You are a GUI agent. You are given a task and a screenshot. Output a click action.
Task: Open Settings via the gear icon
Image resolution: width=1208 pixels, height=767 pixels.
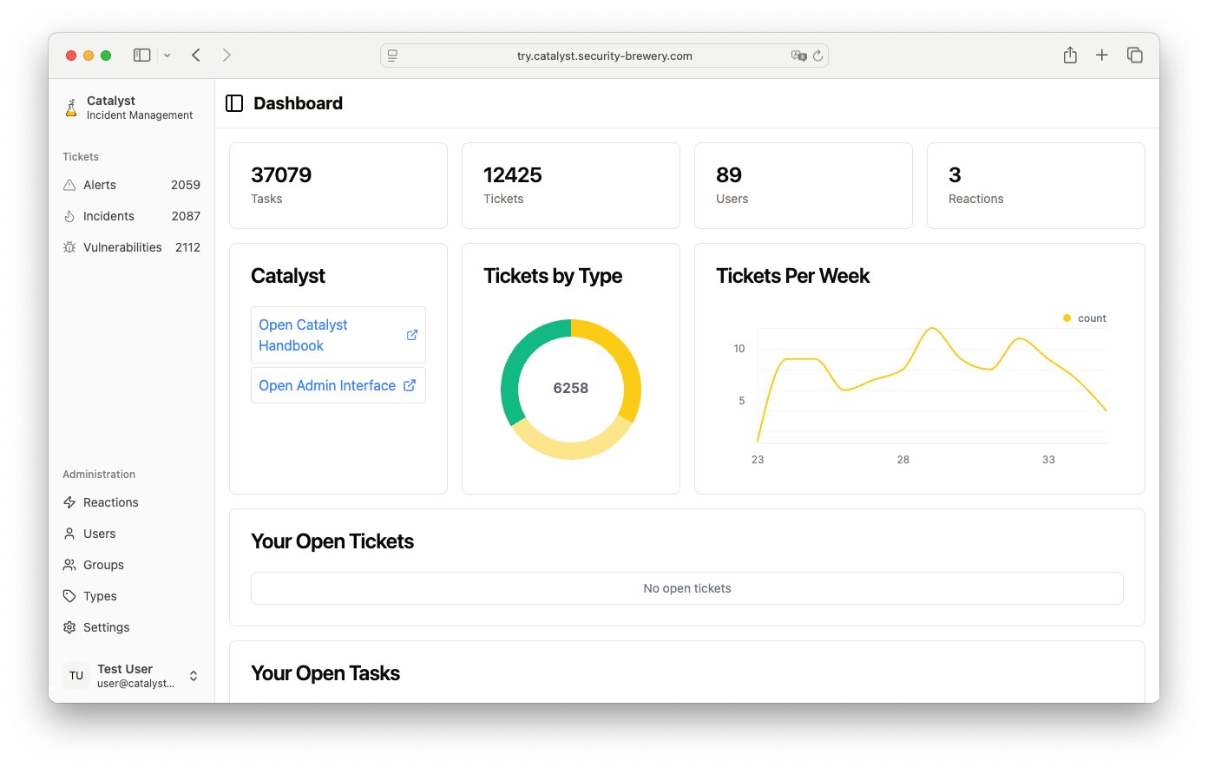[x=69, y=626]
